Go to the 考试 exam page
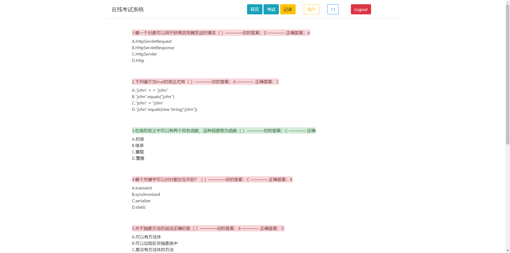 271,9
